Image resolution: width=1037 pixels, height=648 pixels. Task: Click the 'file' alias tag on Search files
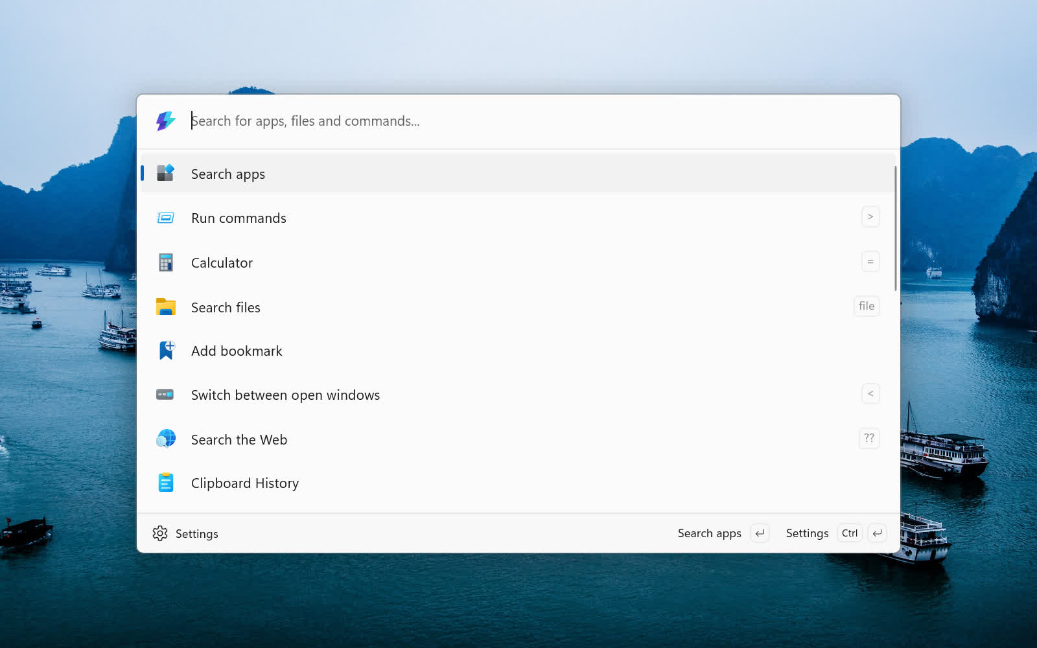(x=866, y=306)
